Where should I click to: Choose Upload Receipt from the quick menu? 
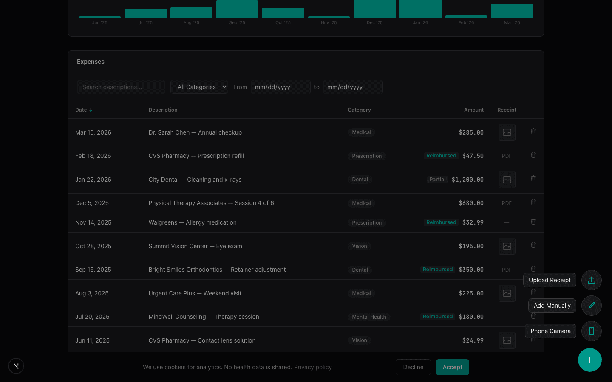coord(550,280)
